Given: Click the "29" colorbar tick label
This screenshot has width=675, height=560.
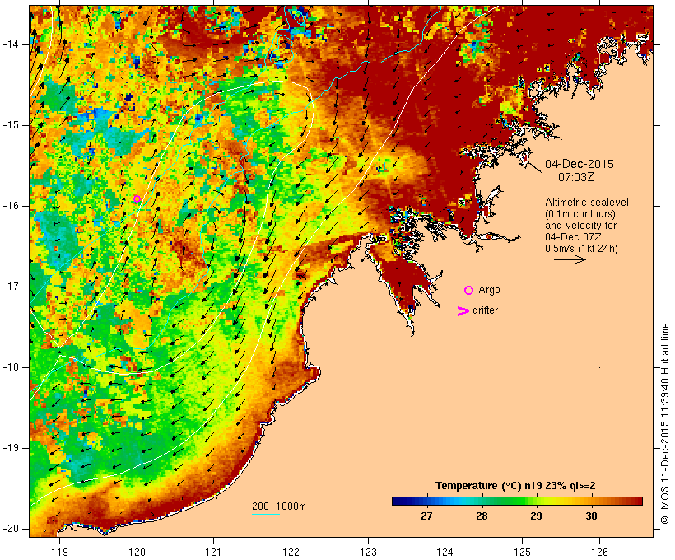Looking at the screenshot, I should coord(536,516).
